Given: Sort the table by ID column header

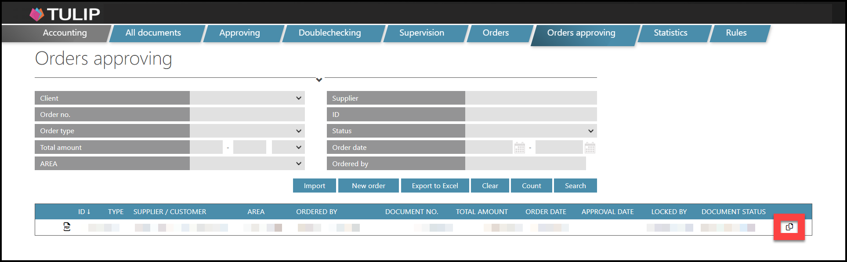Looking at the screenshot, I should (84, 211).
